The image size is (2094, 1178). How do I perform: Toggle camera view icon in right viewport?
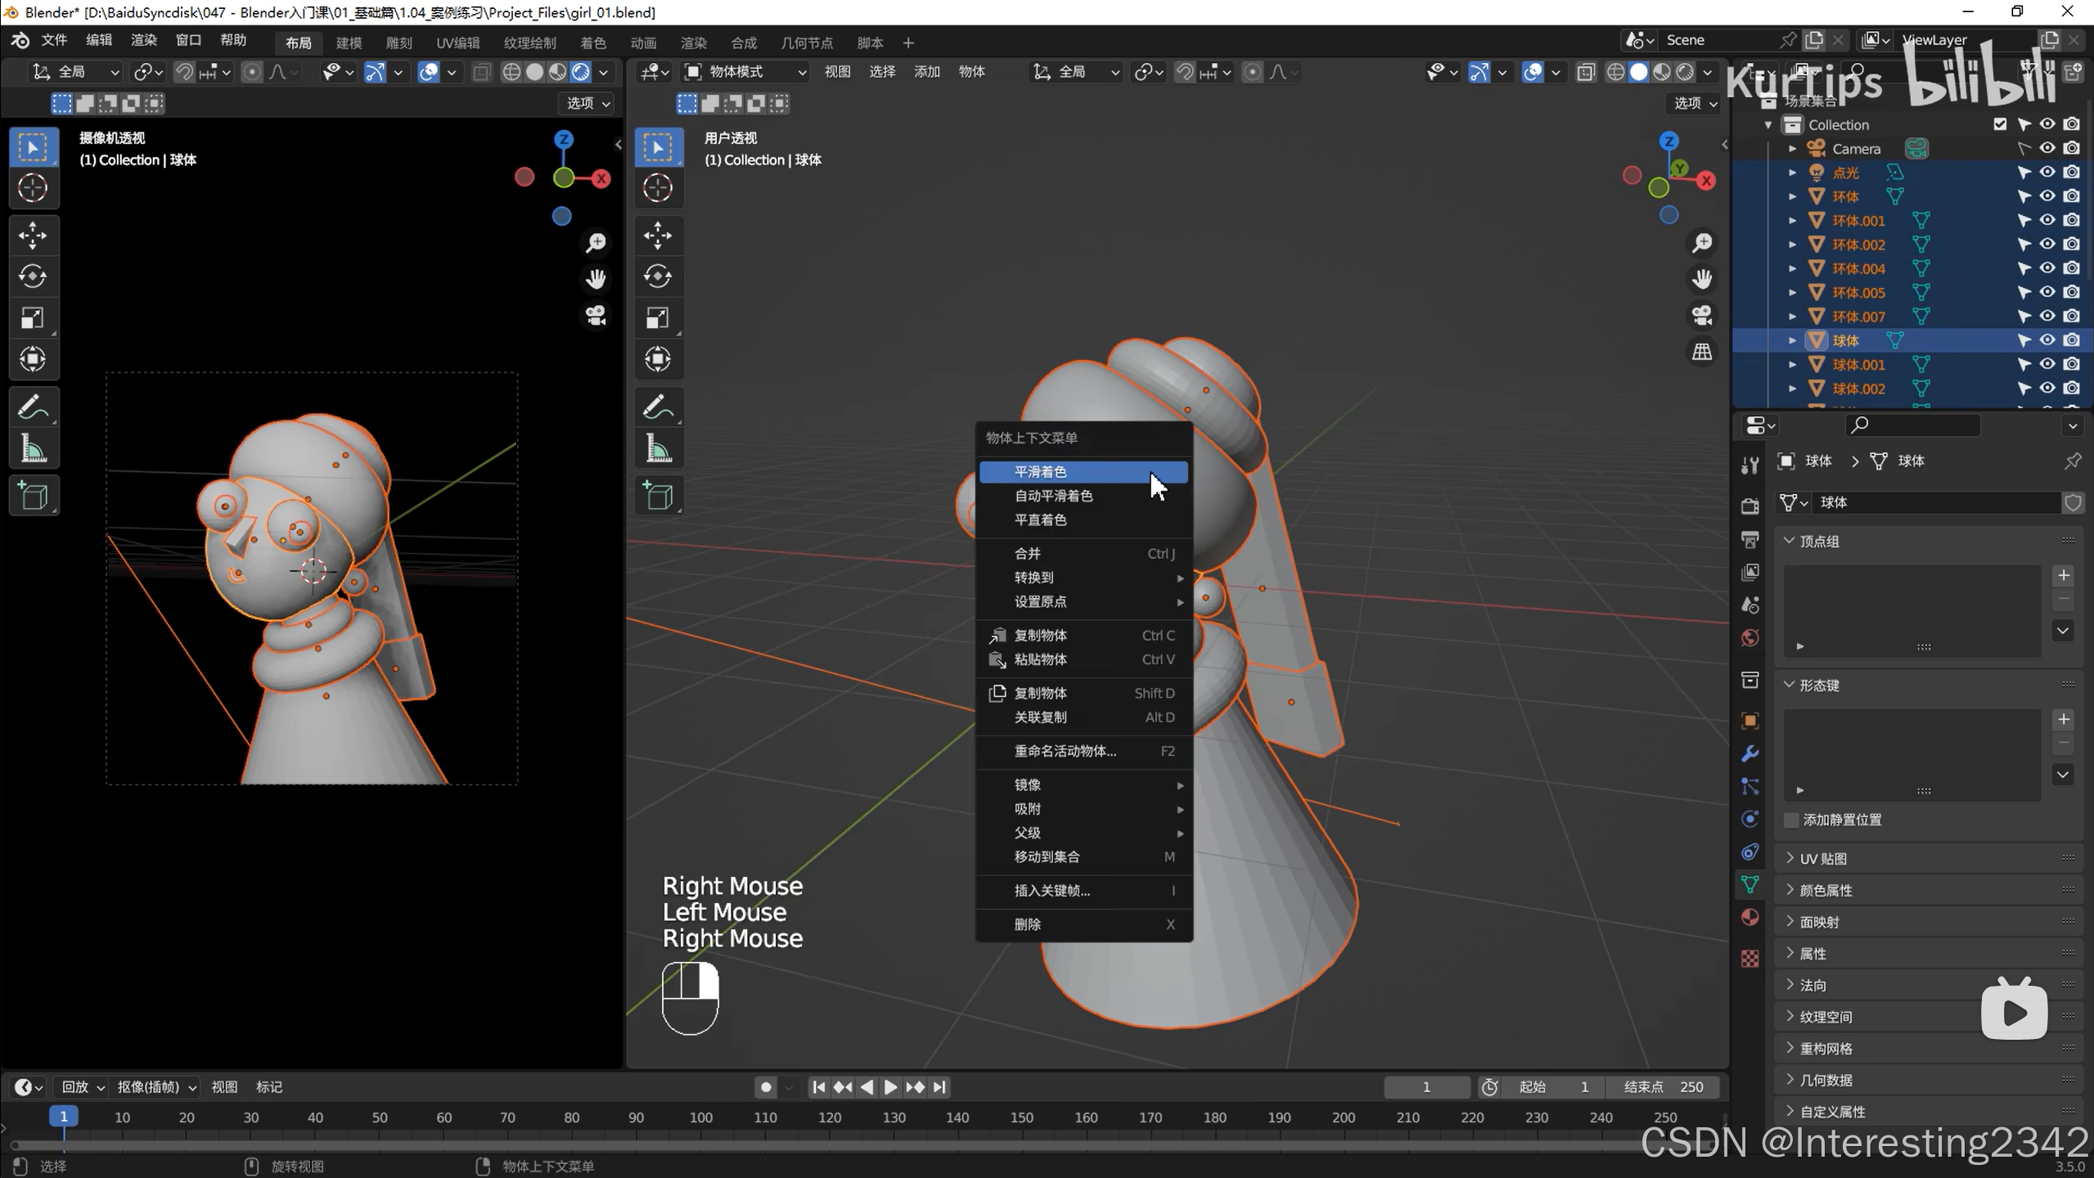(1702, 316)
